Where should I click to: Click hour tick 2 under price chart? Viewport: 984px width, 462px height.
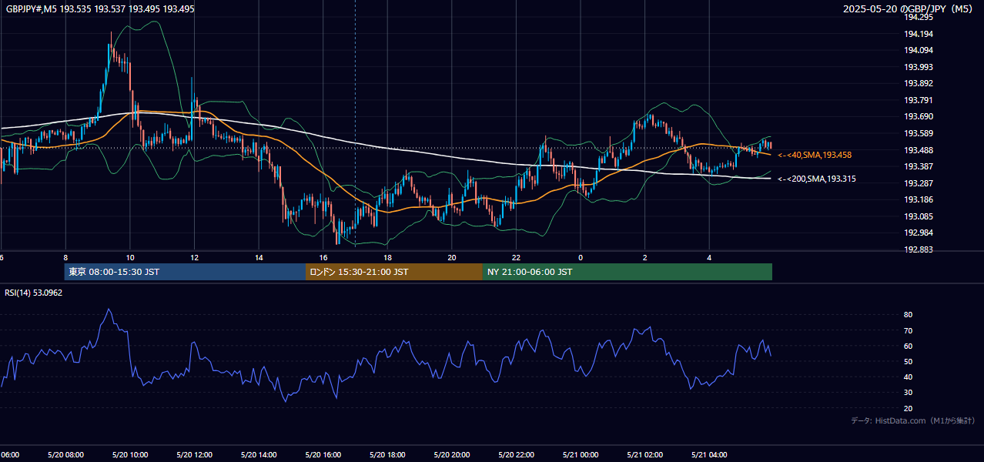coord(645,258)
